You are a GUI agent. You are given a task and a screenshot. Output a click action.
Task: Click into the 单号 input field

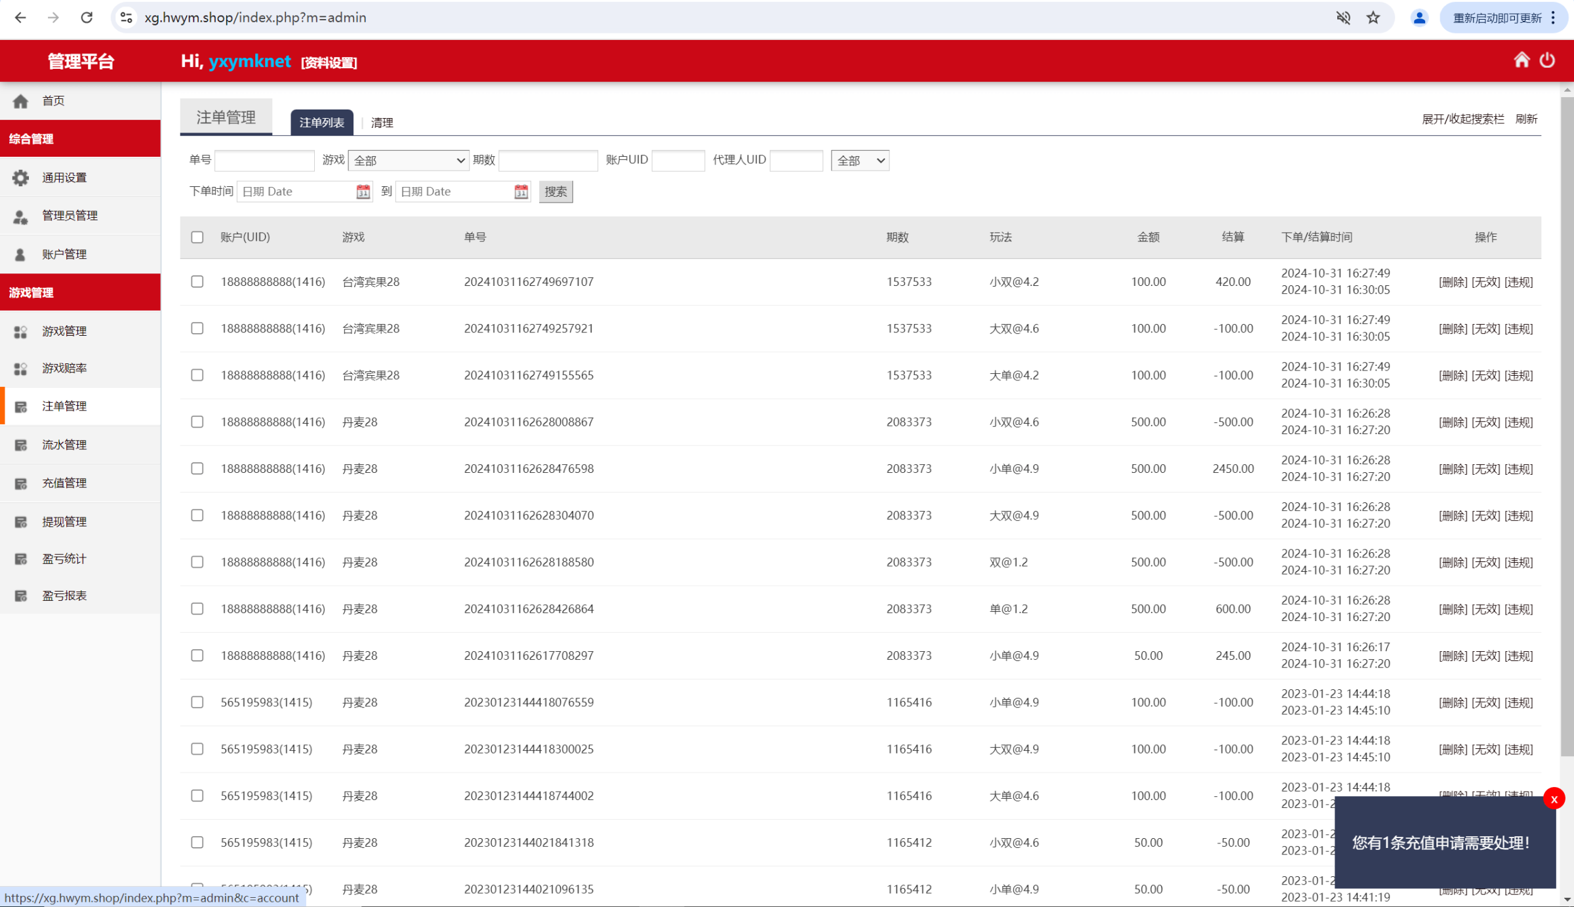[x=264, y=161]
